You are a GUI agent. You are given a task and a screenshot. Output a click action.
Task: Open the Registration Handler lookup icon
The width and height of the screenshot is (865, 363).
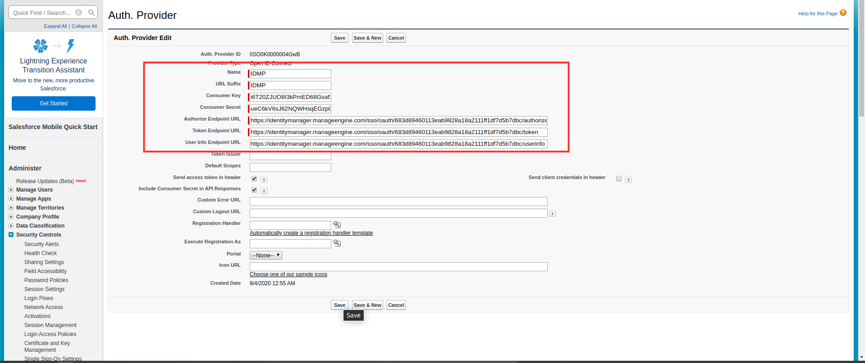[x=337, y=224]
